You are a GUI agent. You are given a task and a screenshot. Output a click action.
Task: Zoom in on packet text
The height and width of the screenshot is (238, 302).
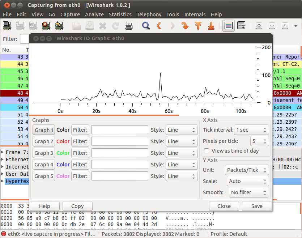(259, 26)
